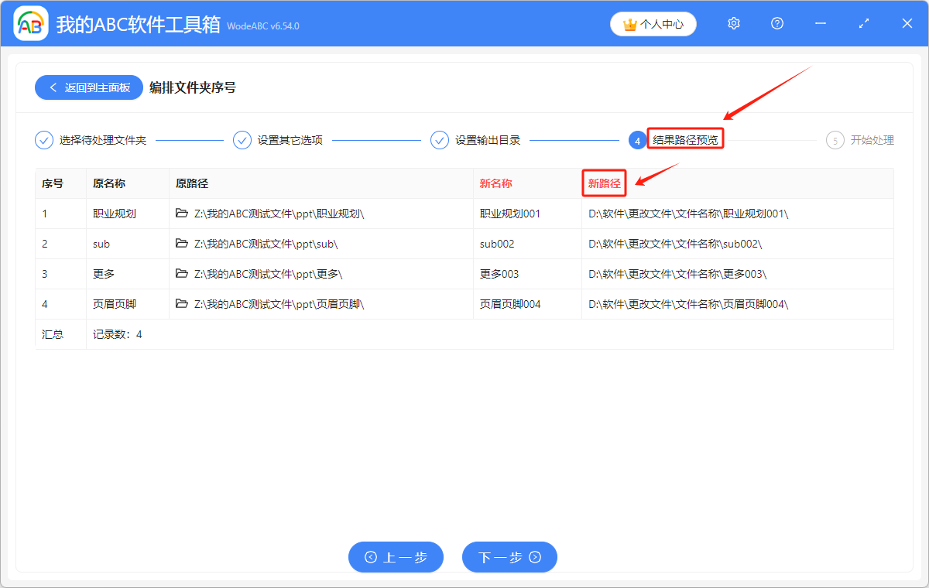
Task: Click the folder icon beside 职业规划 path
Action: coord(183,214)
